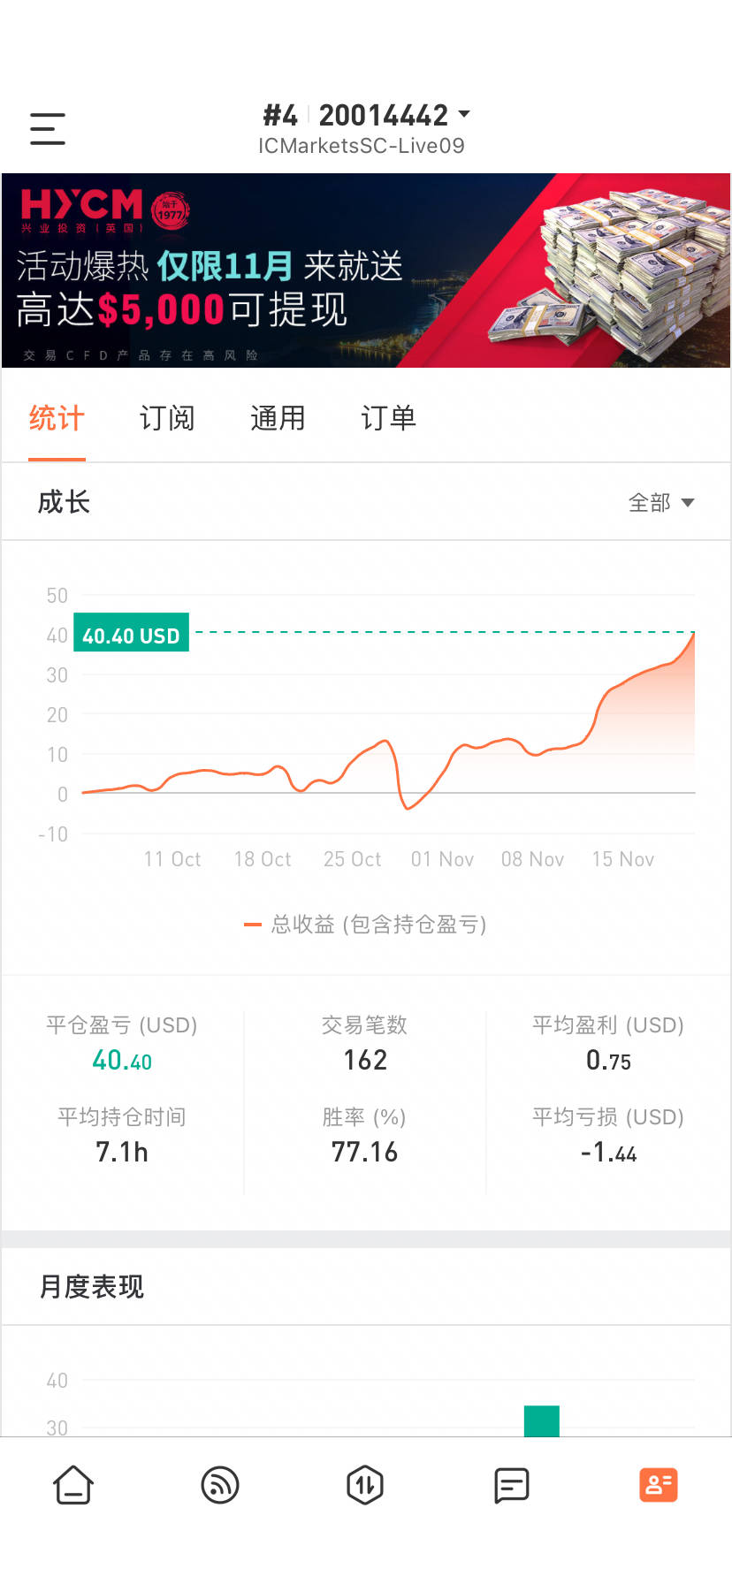Tap the growth curve peak point

tap(694, 632)
